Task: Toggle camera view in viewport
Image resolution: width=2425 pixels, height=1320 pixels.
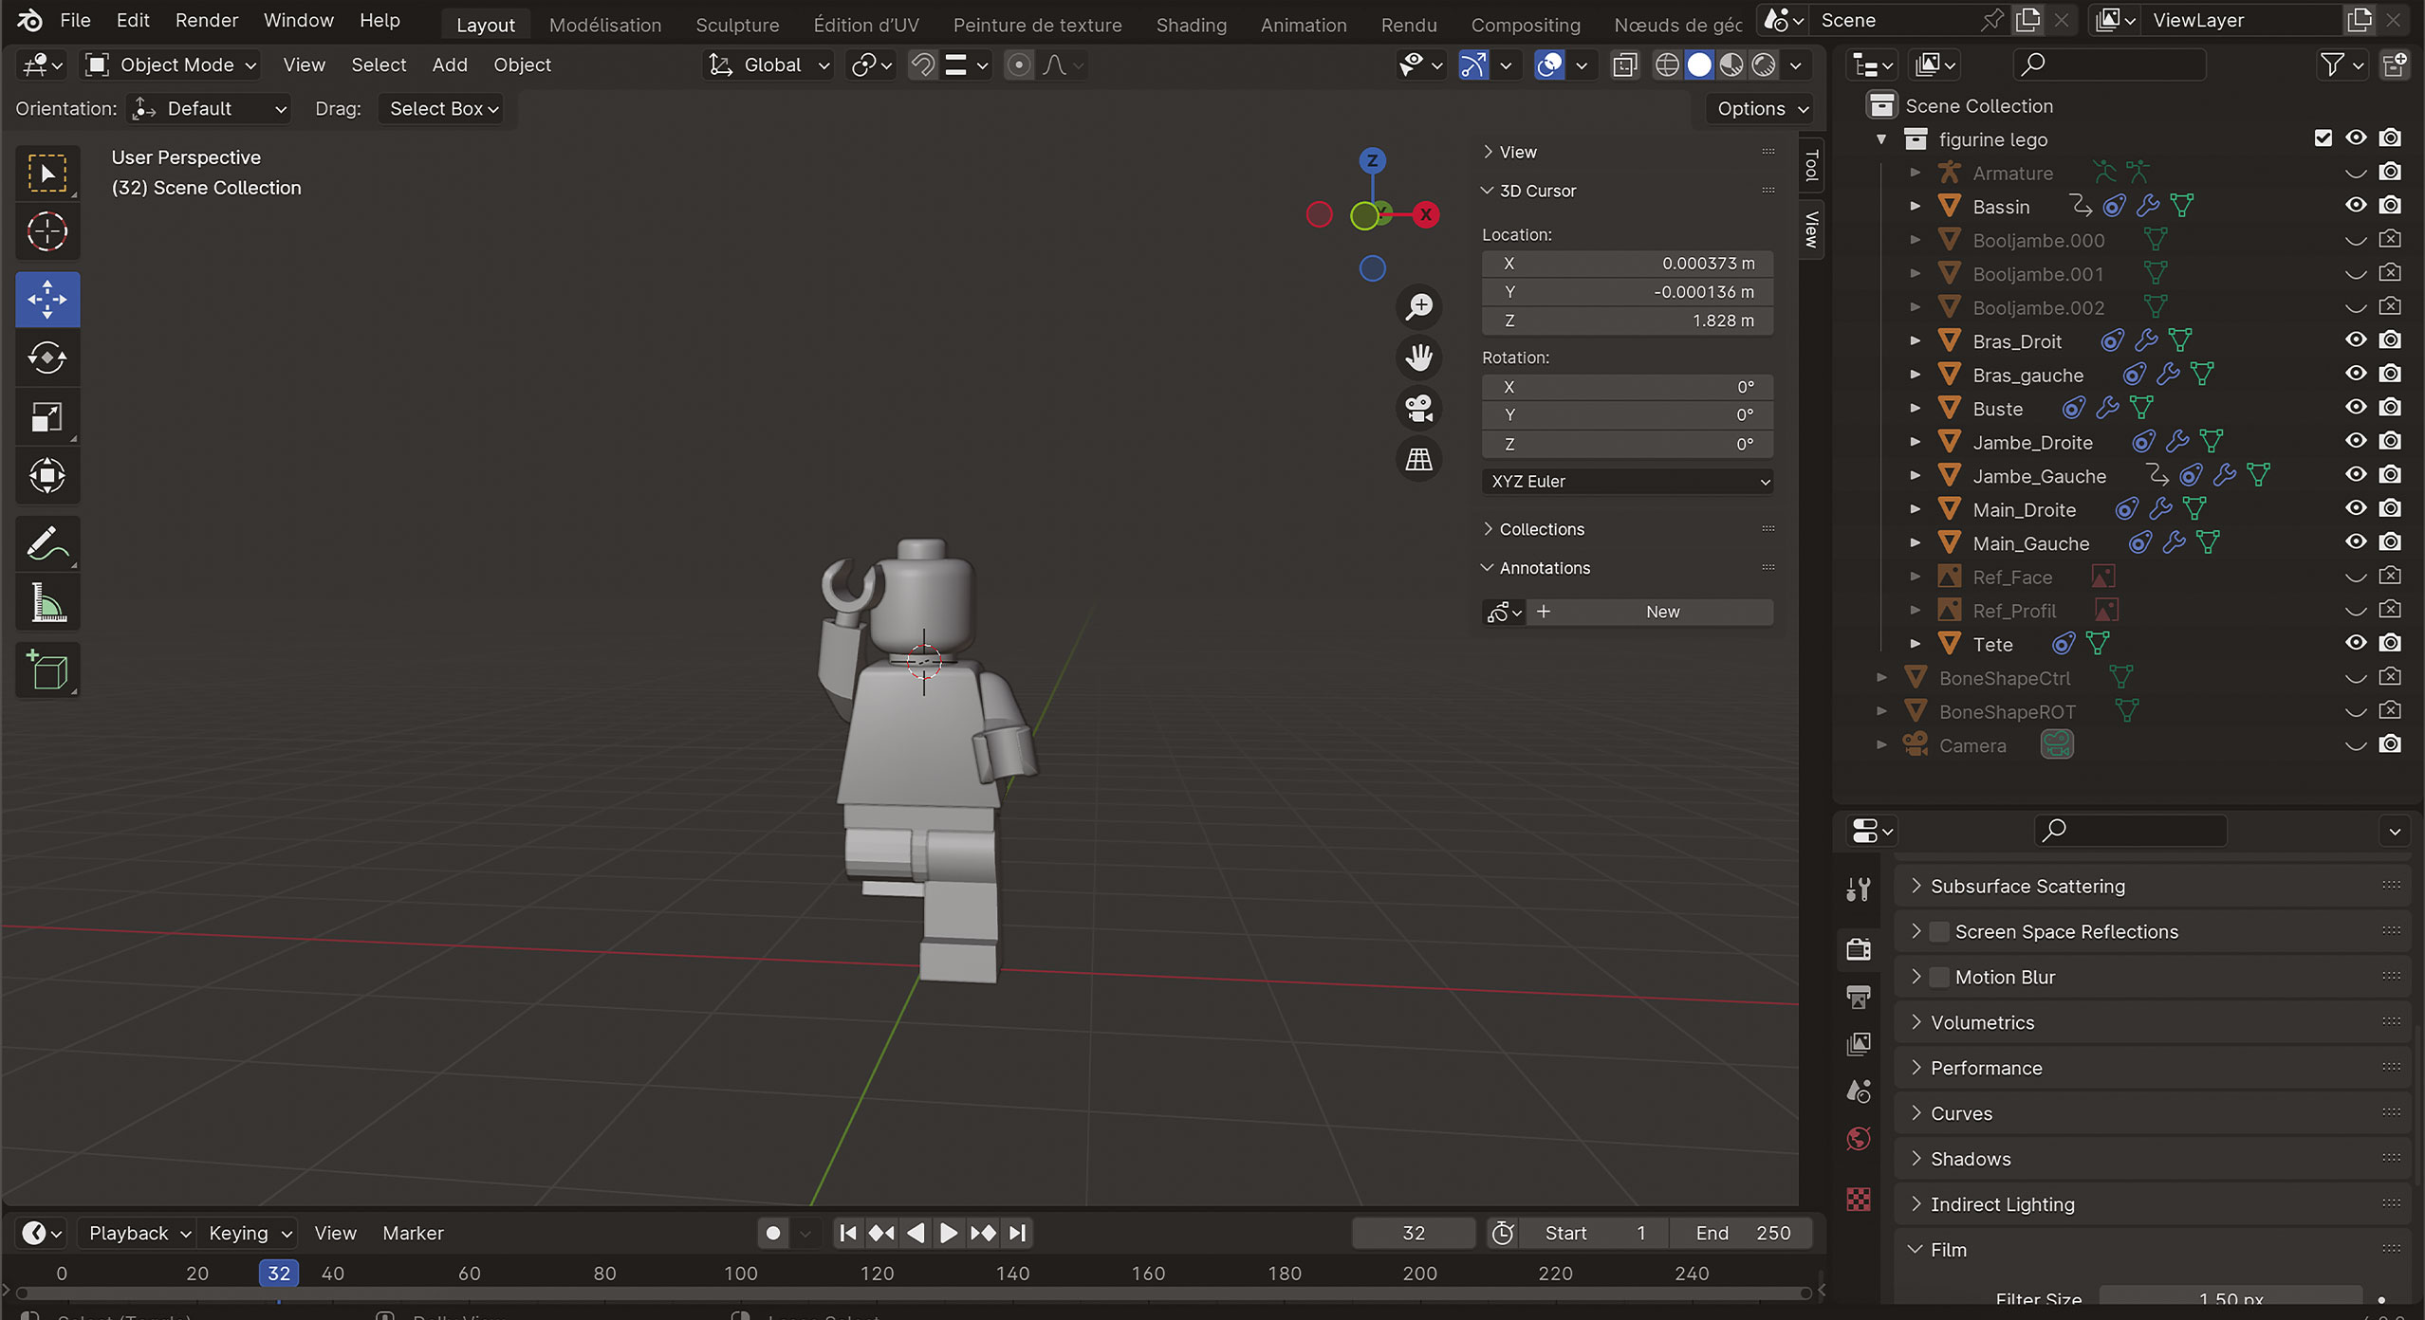Action: click(x=1418, y=409)
